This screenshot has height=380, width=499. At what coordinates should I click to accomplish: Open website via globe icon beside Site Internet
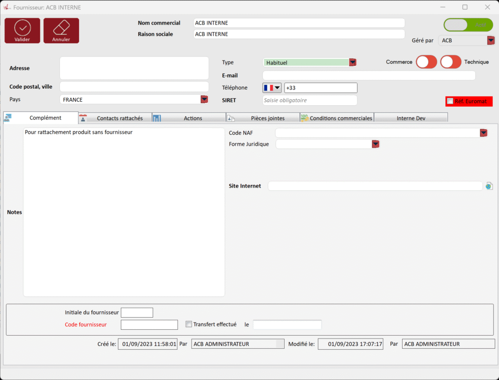point(489,186)
